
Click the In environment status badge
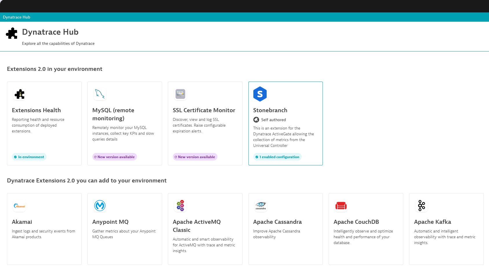click(29, 157)
